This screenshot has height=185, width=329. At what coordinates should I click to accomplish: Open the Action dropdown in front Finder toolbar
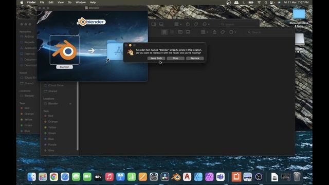[232, 32]
